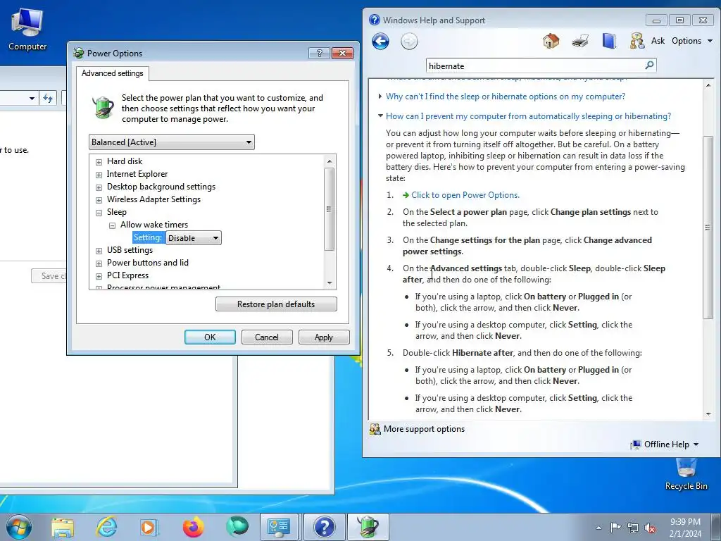Open the Computer desktop icon
Viewport: 721px width, 541px height.
(27, 29)
